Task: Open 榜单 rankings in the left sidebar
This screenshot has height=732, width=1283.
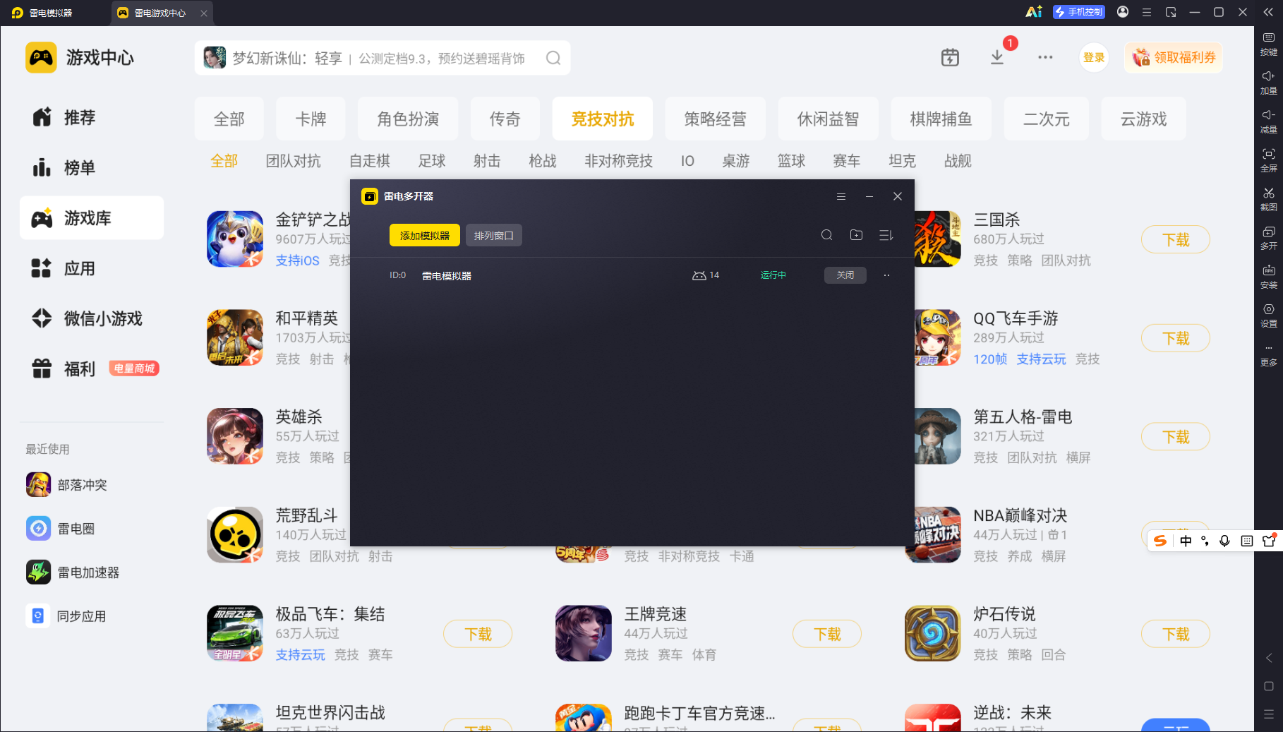Action: [x=92, y=168]
